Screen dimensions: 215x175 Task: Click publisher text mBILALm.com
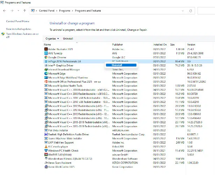(121, 130)
